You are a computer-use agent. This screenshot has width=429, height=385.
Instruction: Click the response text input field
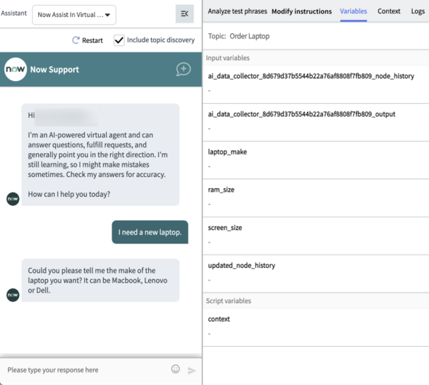pos(85,370)
